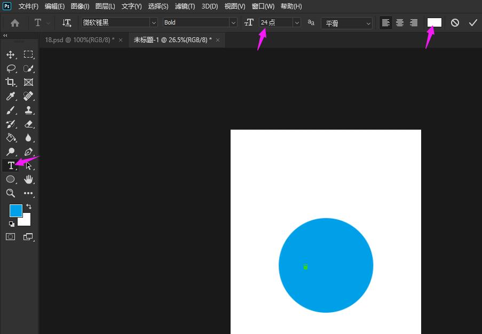Select the Eraser tool
This screenshot has height=334, width=482.
click(x=28, y=124)
